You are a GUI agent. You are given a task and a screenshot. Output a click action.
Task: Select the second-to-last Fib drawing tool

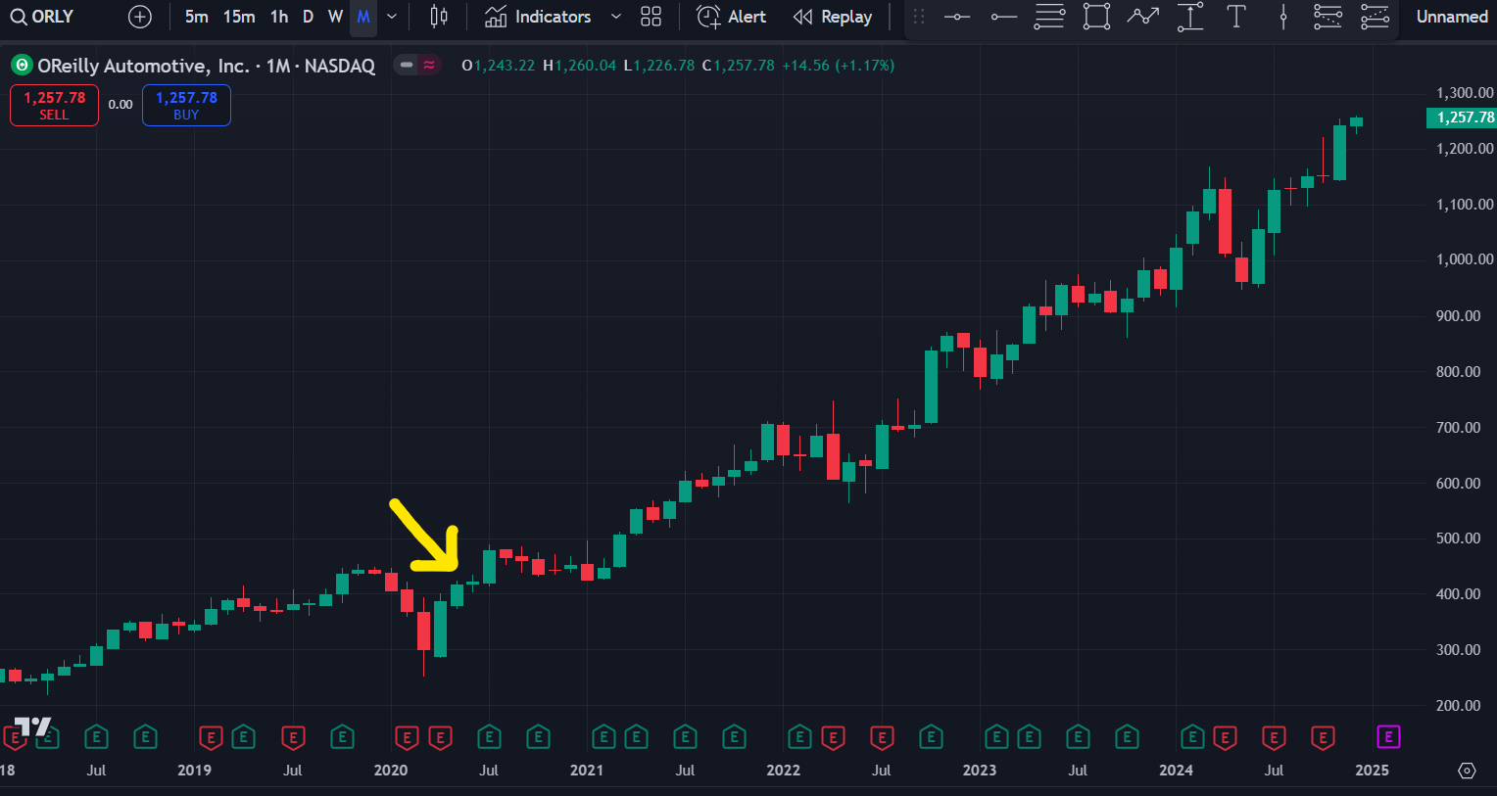pos(1328,17)
